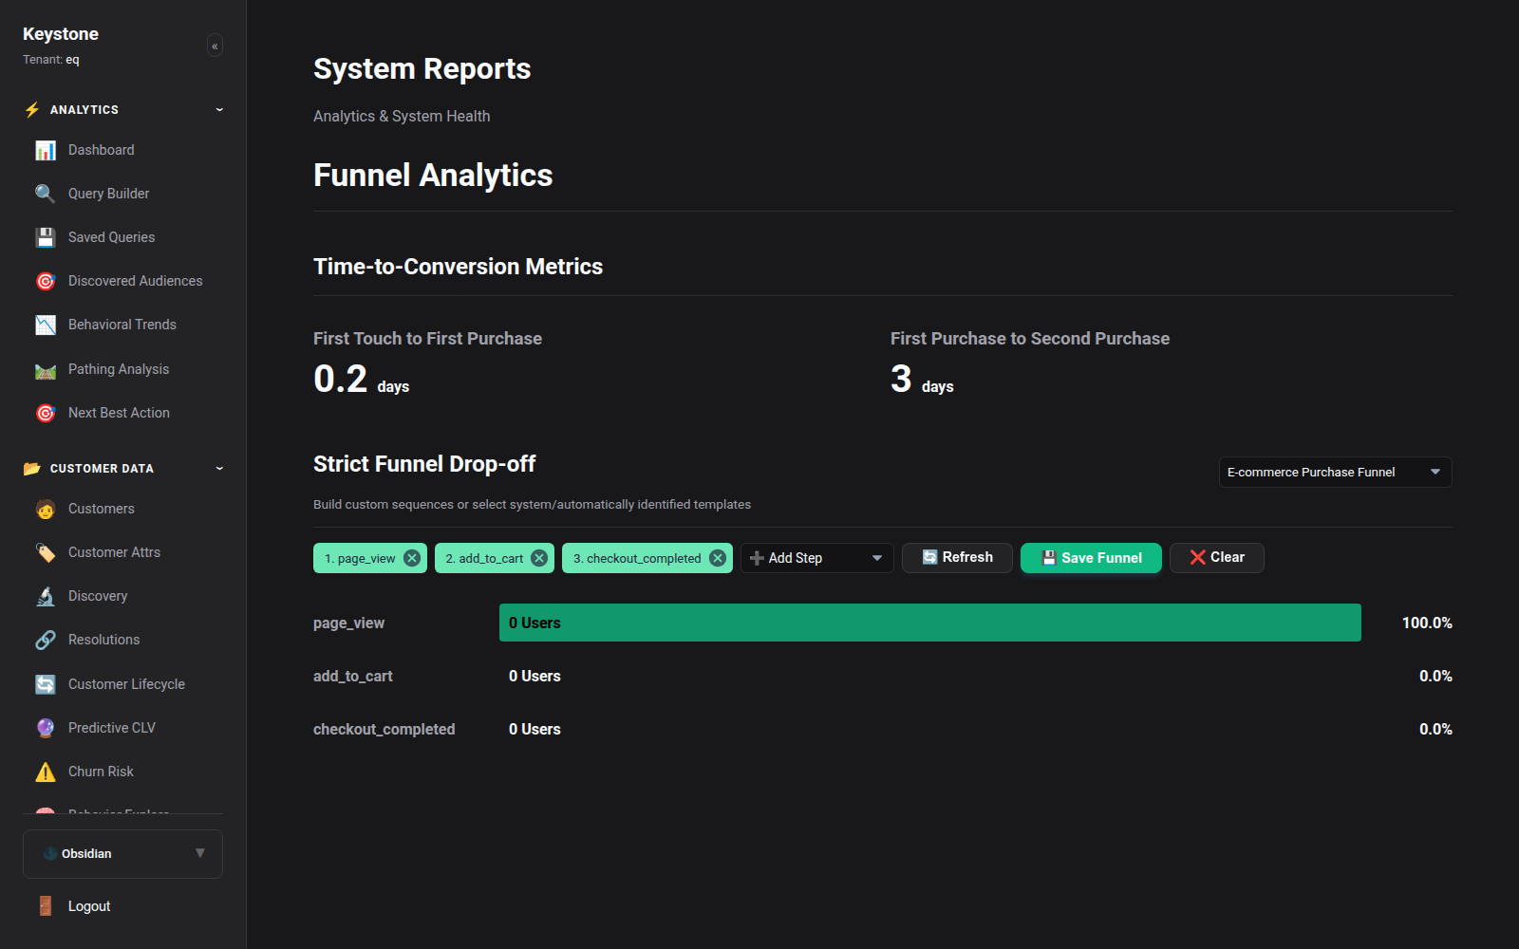Click the Analytics lightning bolt icon

[x=32, y=110]
